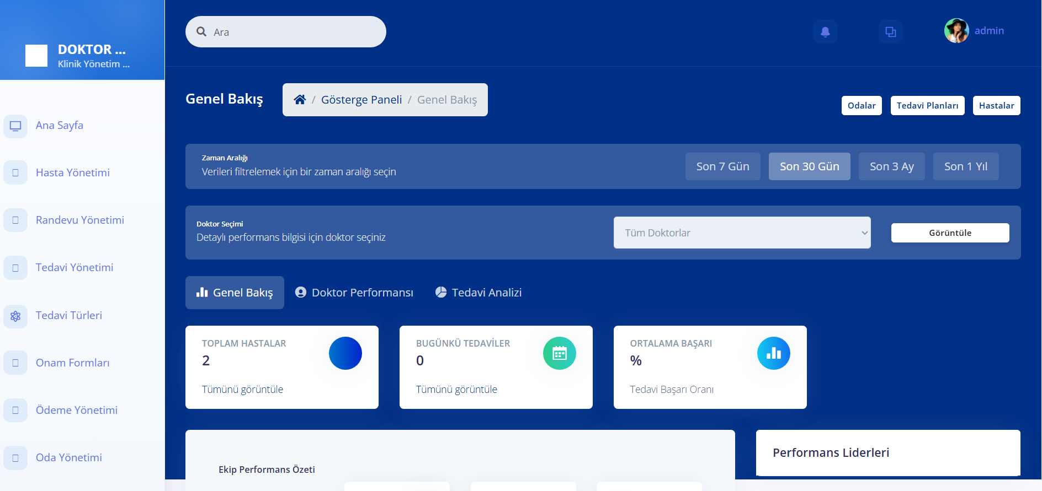Click the Ödeme Yönetimi sidebar icon
Image resolution: width=1042 pixels, height=491 pixels.
(x=15, y=411)
